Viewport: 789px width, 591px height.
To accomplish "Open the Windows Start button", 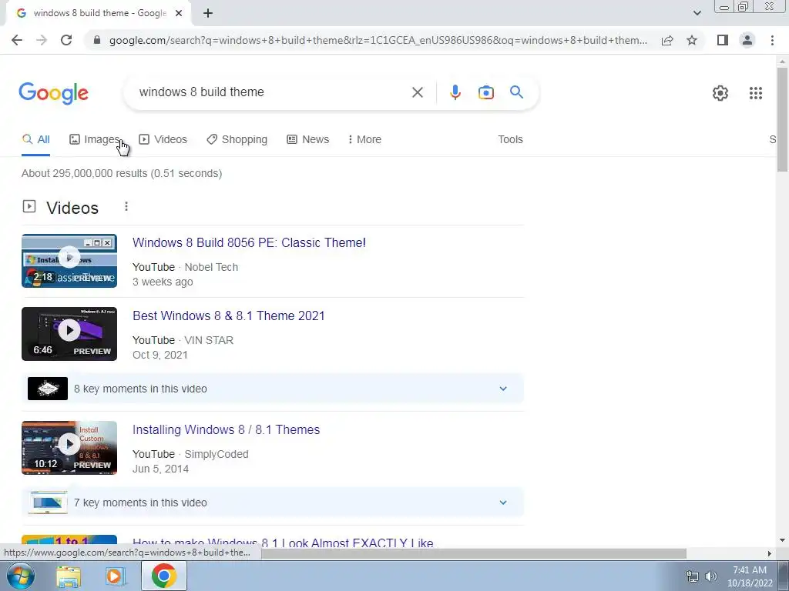I will [20, 576].
